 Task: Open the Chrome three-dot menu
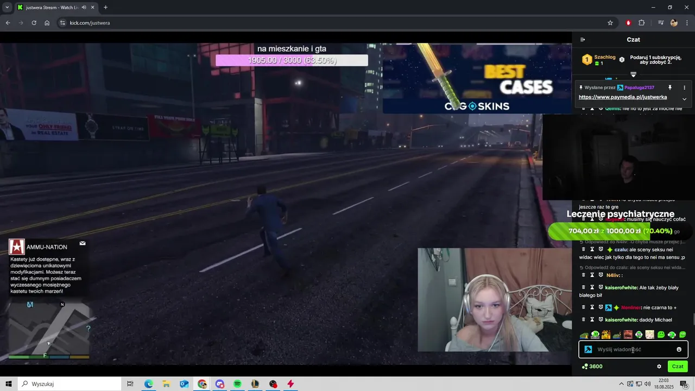[x=687, y=23]
